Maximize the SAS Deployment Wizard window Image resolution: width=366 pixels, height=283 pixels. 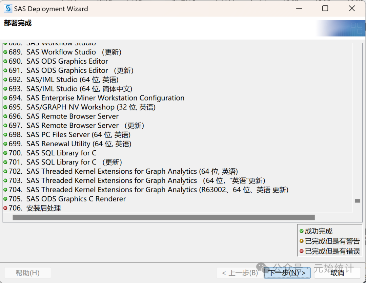click(x=325, y=8)
